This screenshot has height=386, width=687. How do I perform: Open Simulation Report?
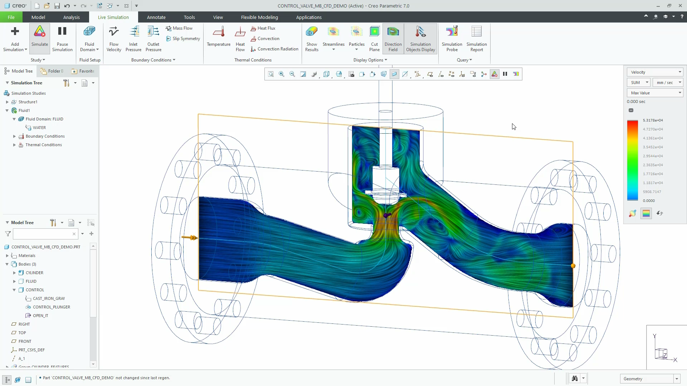pyautogui.click(x=477, y=39)
